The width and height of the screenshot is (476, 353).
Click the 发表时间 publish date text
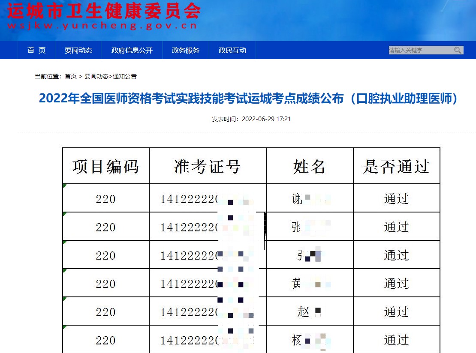coord(251,119)
